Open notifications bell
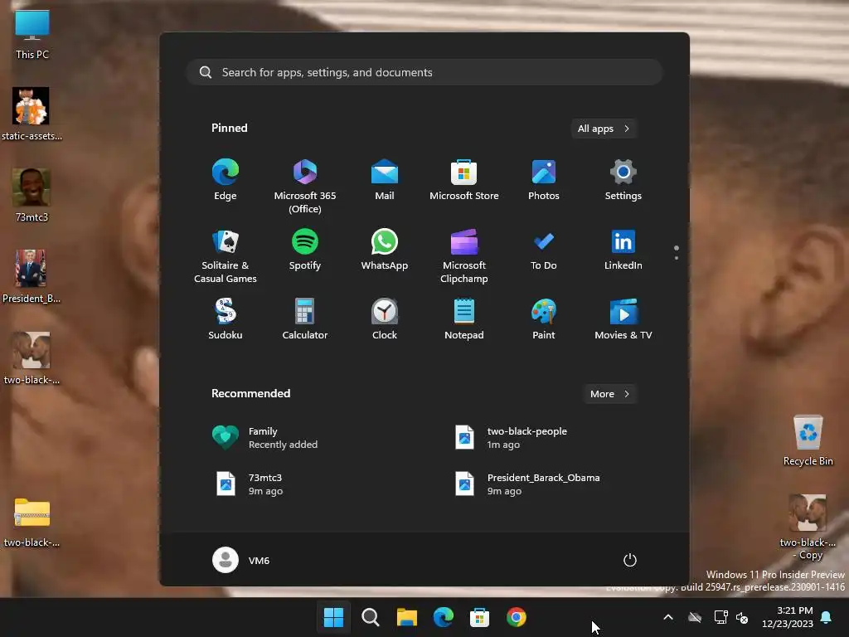The height and width of the screenshot is (637, 849). [x=827, y=617]
